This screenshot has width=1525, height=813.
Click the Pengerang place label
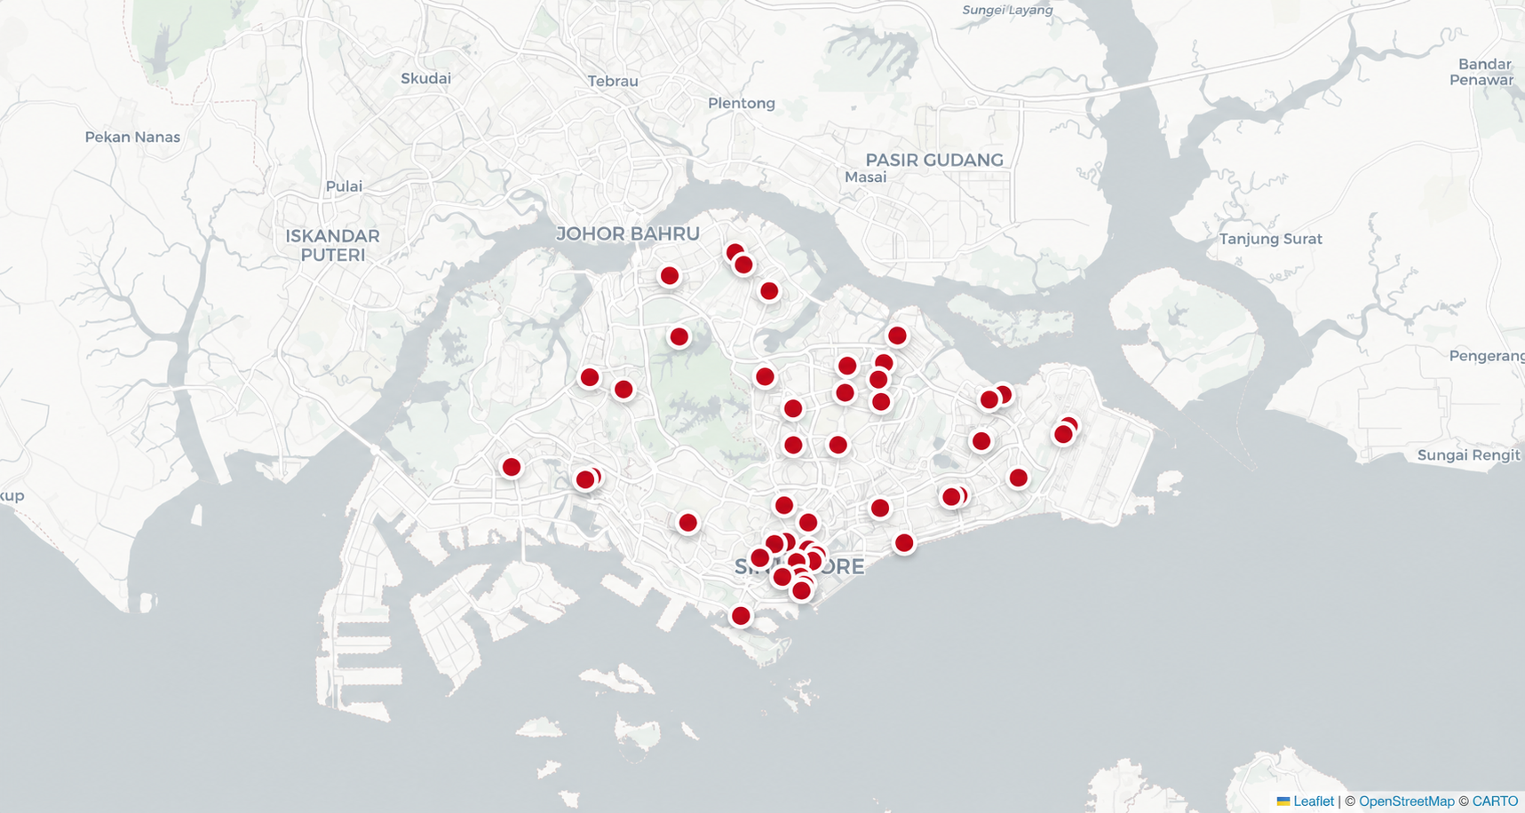pyautogui.click(x=1487, y=356)
